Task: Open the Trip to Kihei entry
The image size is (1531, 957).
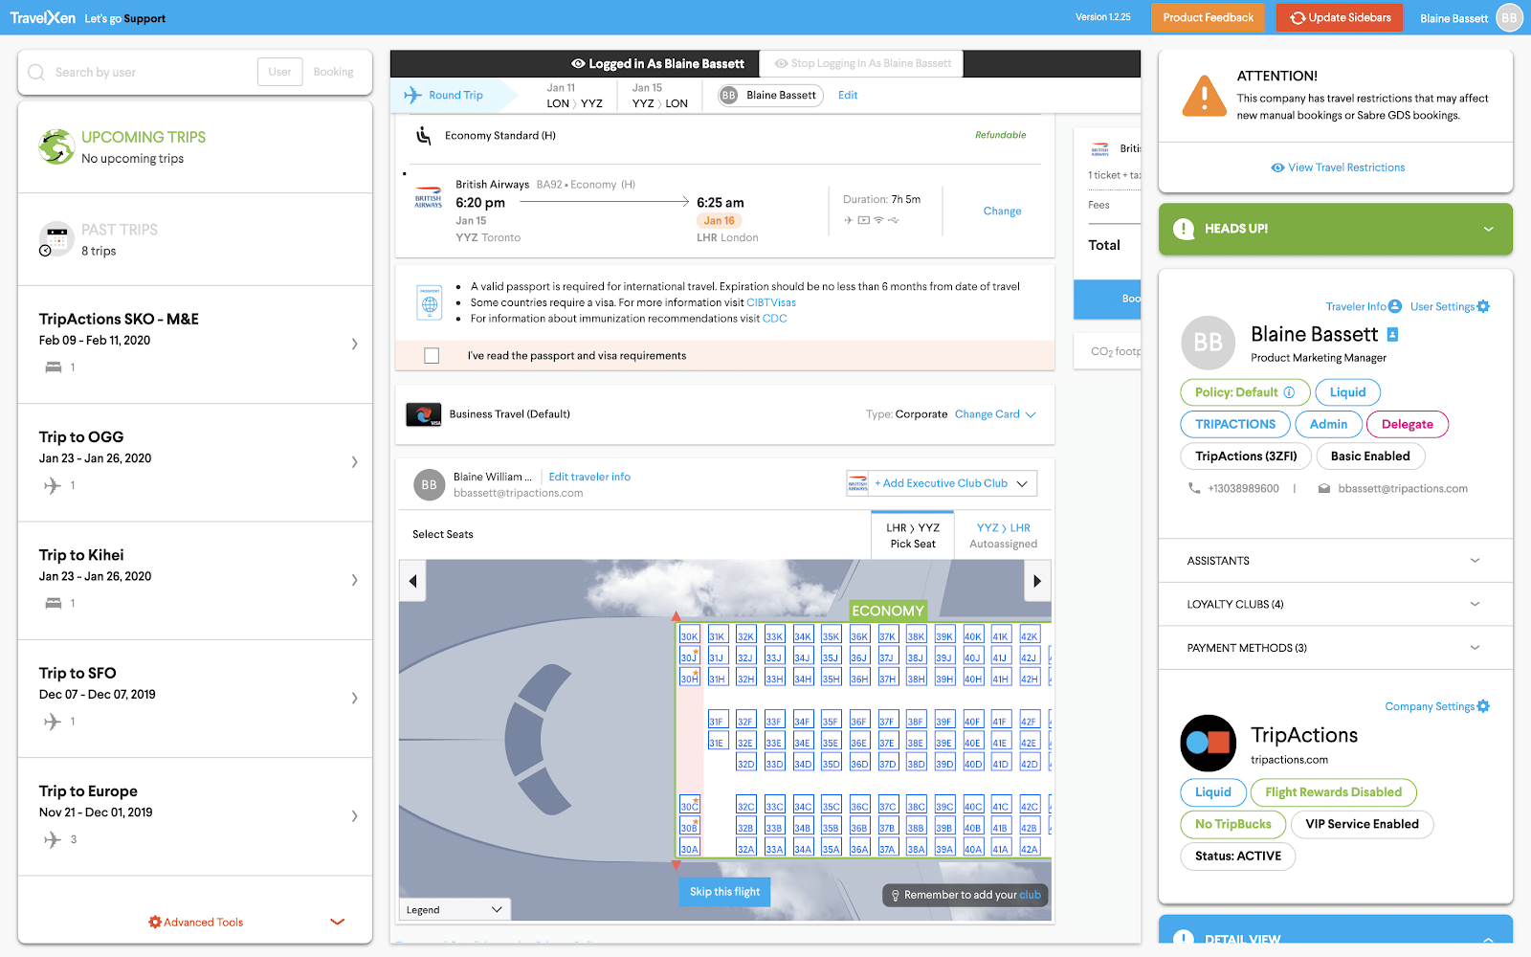Action: tap(195, 580)
